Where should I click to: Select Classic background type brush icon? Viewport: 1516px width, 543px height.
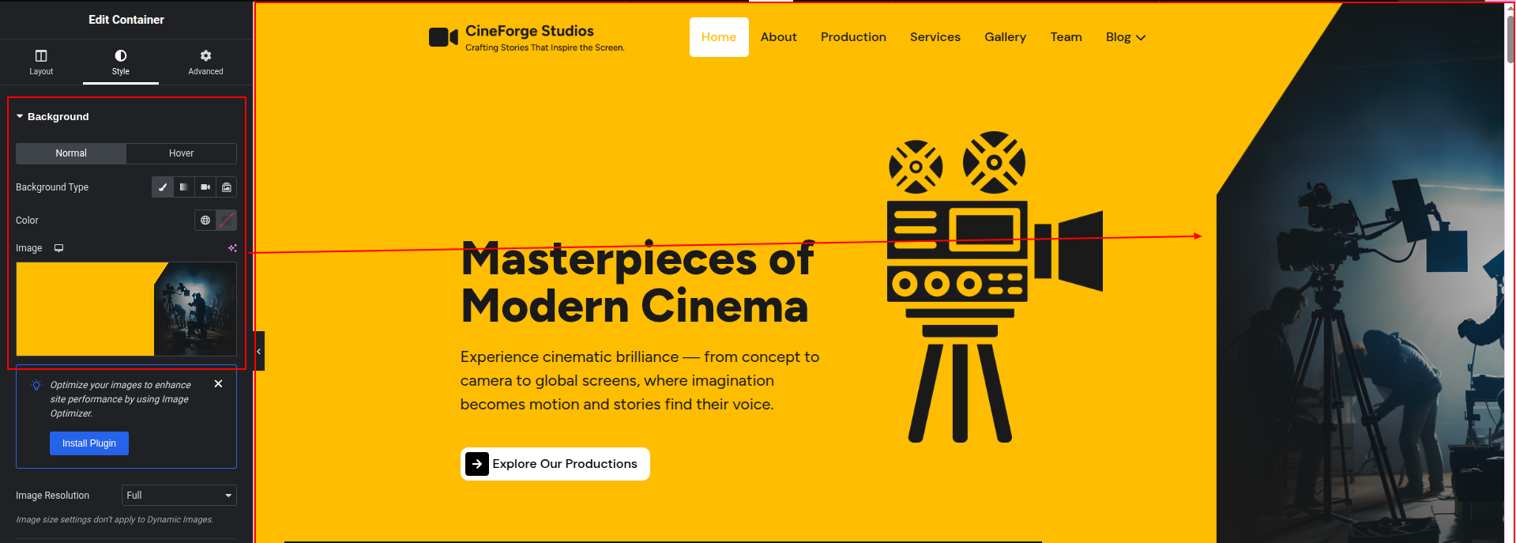[x=163, y=187]
